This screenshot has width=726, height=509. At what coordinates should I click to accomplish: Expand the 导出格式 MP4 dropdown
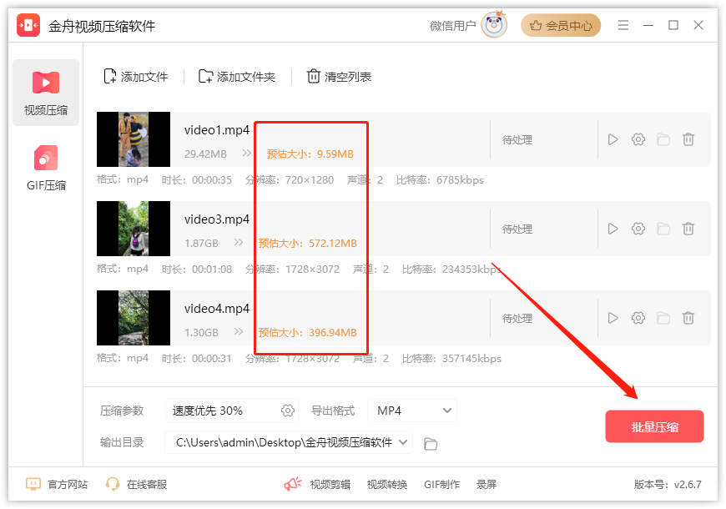pos(412,411)
